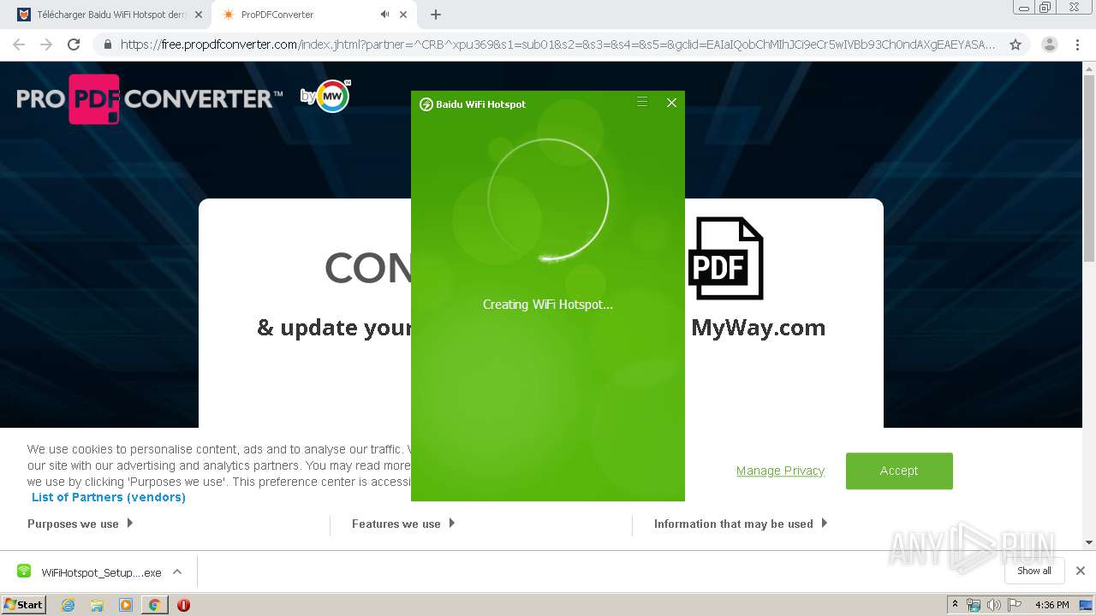Click the system clock 4:36 PM
This screenshot has height=616, width=1096.
1051,605
